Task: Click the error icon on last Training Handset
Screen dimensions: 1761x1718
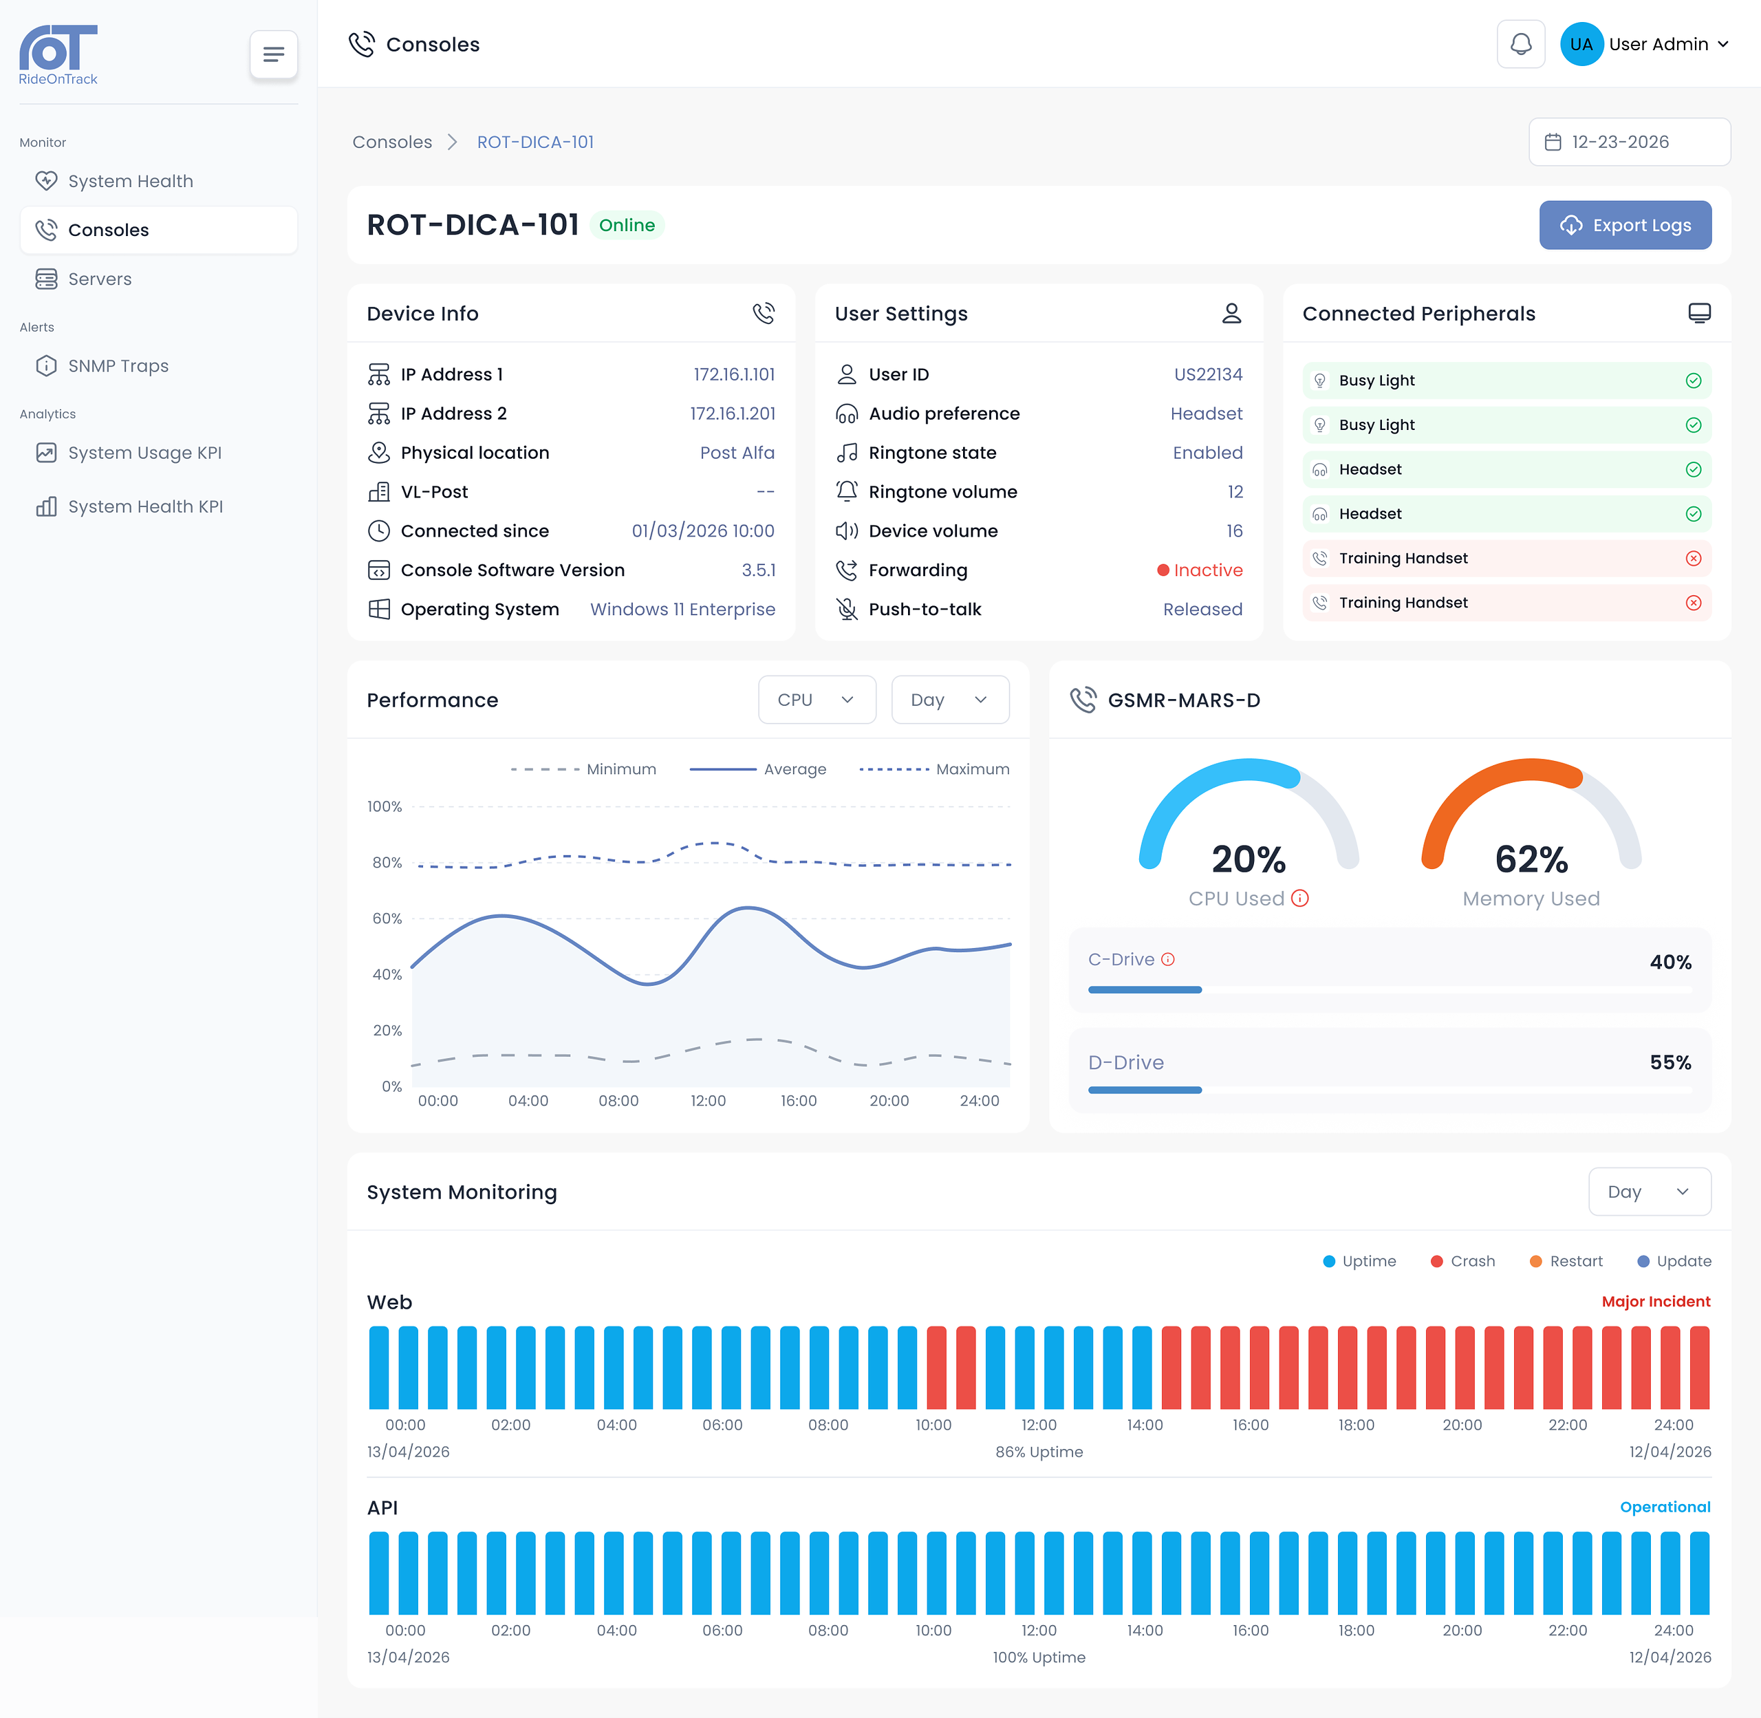Action: [x=1694, y=603]
